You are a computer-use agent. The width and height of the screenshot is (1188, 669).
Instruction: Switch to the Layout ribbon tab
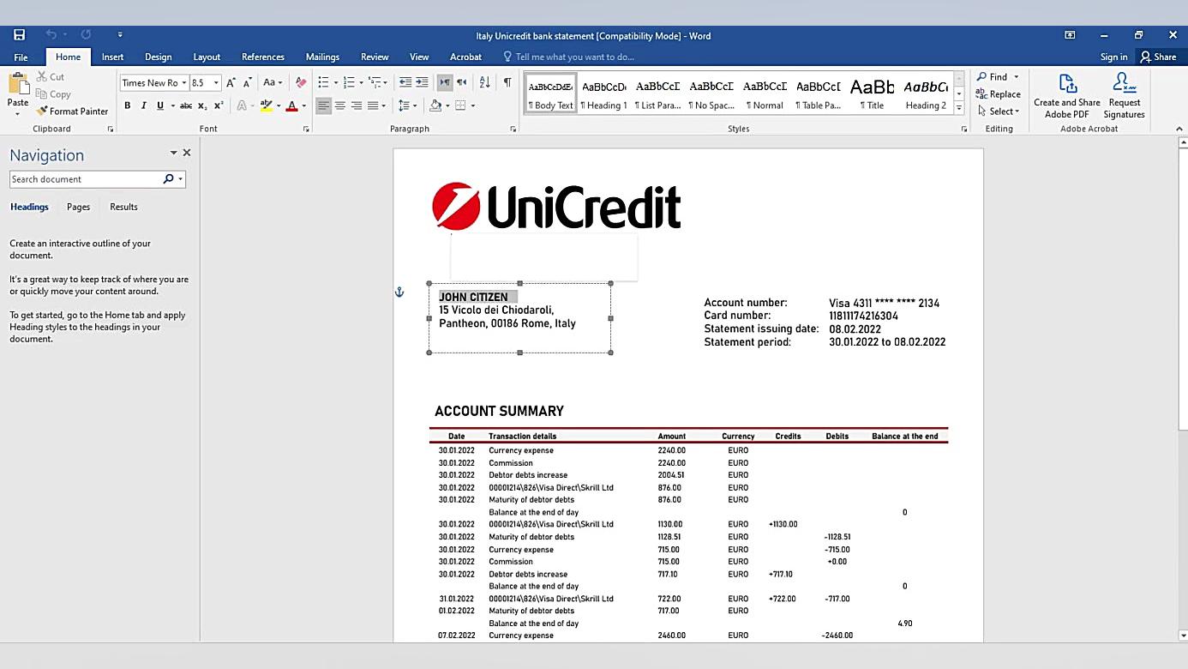click(207, 57)
